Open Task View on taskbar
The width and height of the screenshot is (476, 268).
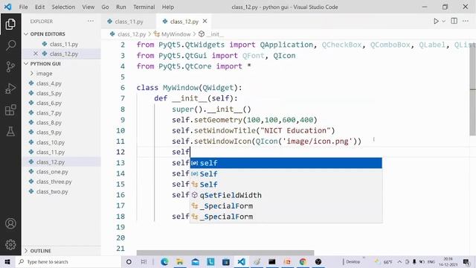144,261
